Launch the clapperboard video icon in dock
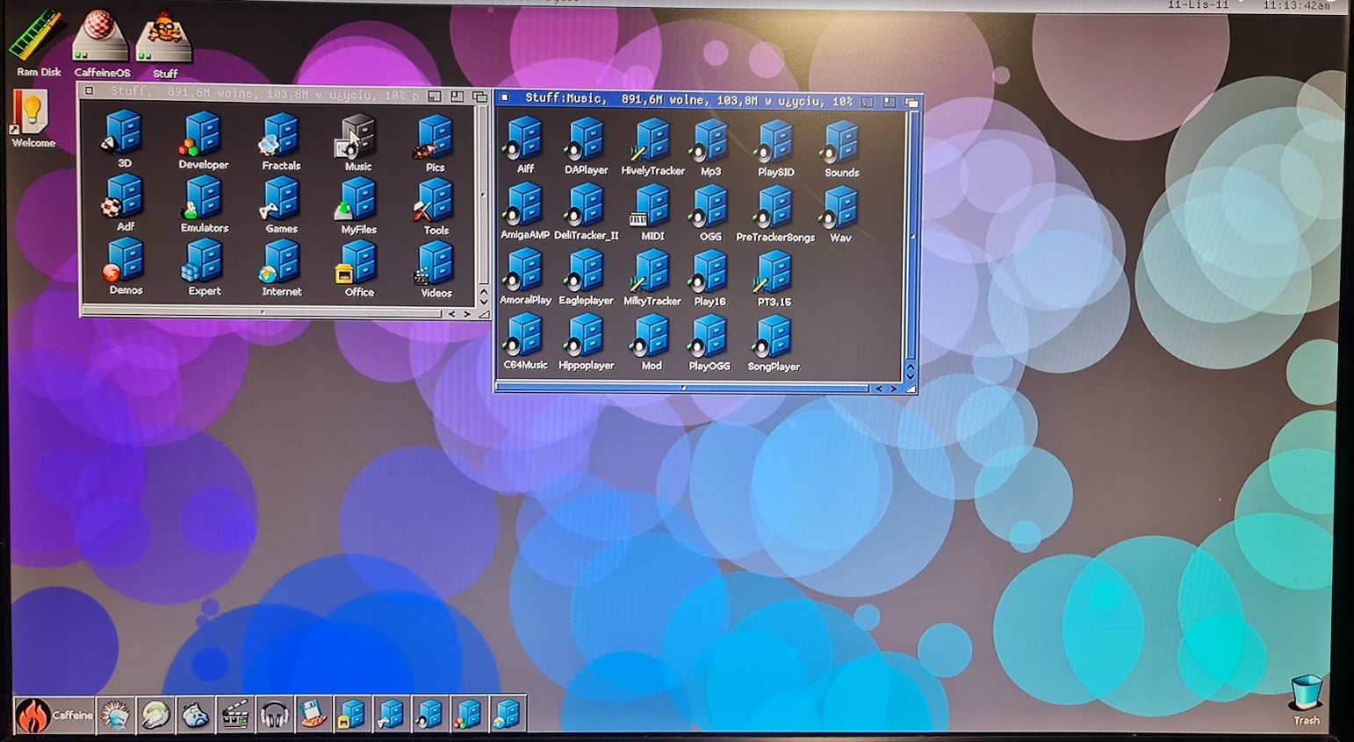Viewport: 1354px width, 742px height. click(234, 715)
